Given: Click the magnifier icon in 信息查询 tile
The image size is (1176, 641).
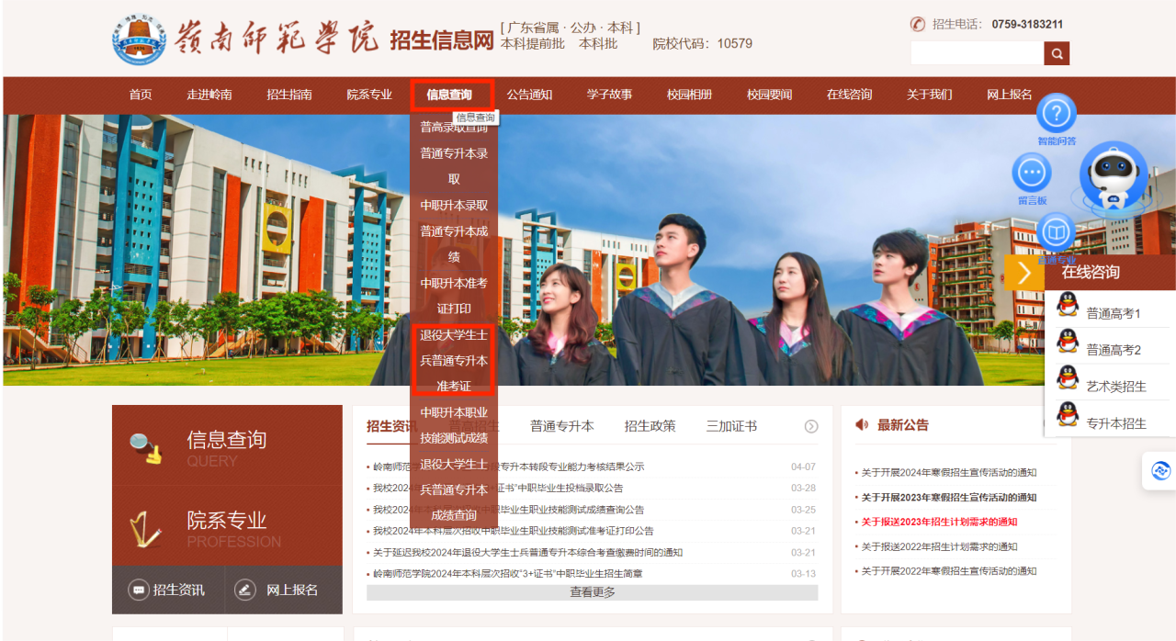Looking at the screenshot, I should pyautogui.click(x=145, y=446).
